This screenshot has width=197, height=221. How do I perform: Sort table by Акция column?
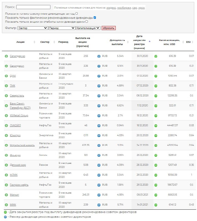coord(20,42)
